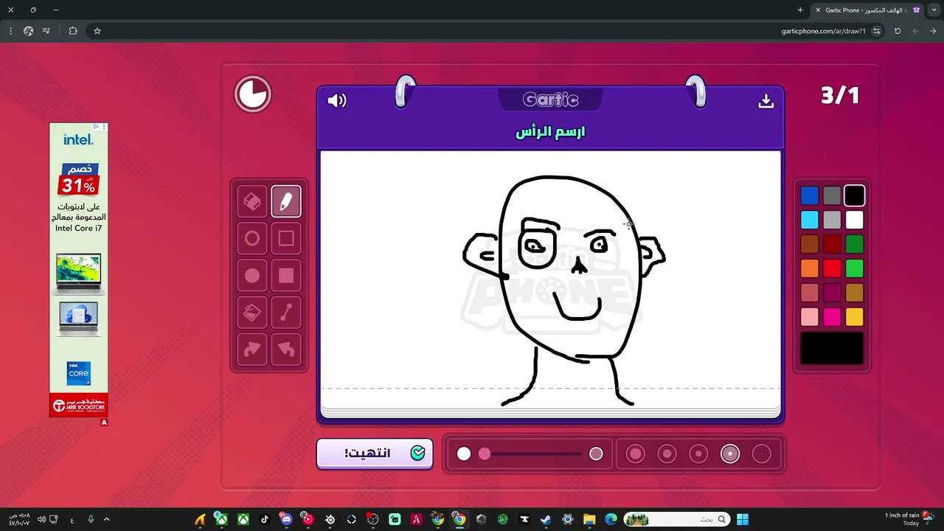Screen dimensions: 944x531
Task: View site information in address bar
Action: (876, 31)
